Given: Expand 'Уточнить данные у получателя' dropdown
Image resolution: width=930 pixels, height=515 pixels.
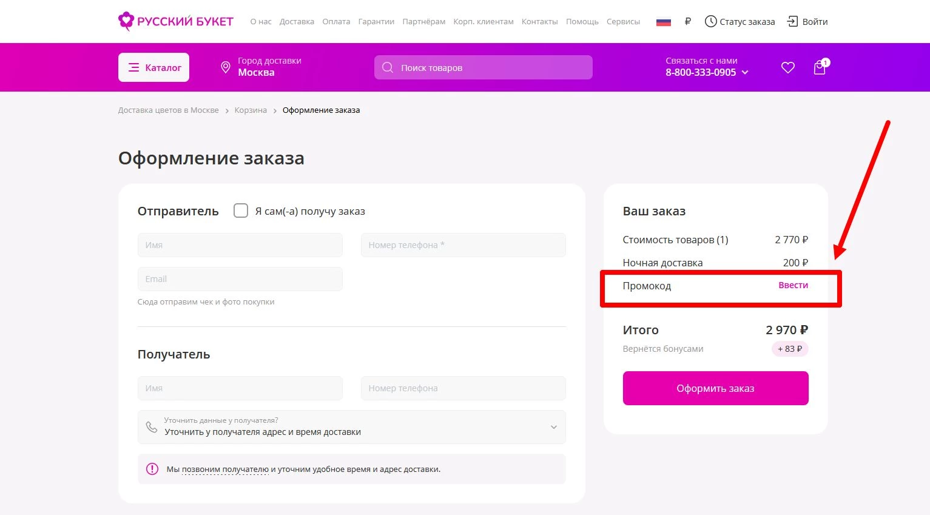Looking at the screenshot, I should pos(553,427).
